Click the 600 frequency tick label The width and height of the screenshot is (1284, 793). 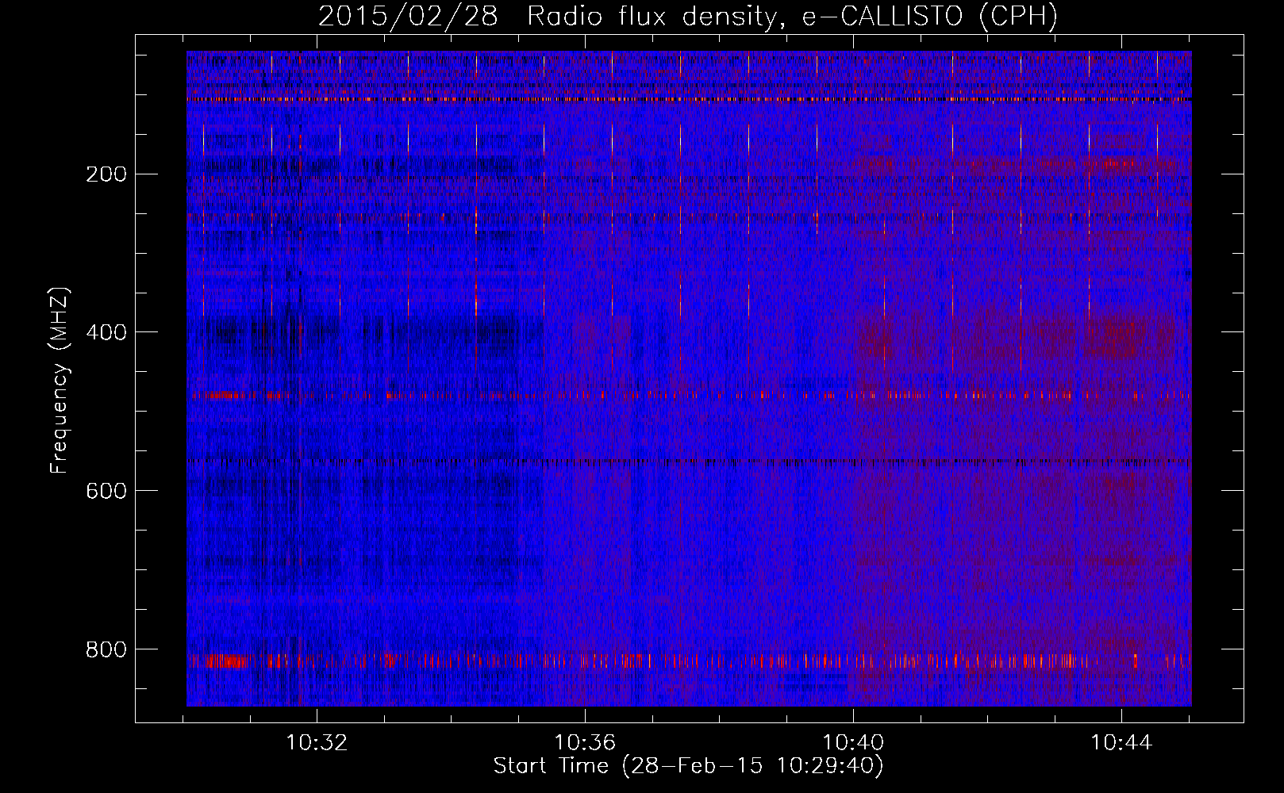(106, 492)
